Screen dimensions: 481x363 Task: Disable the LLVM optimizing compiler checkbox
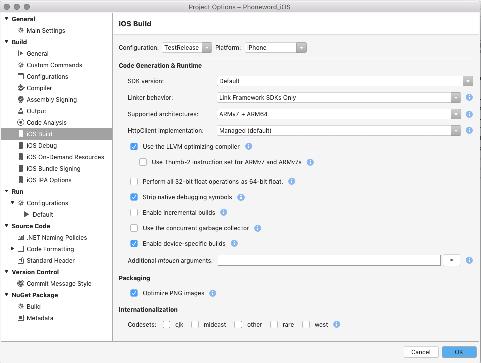[x=134, y=147]
